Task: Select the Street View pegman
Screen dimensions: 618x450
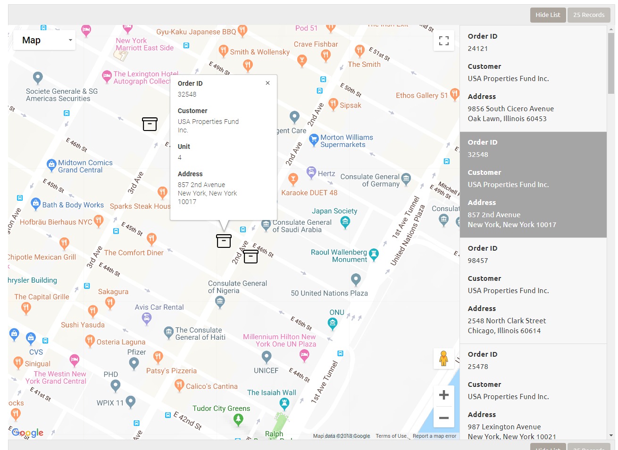Action: [x=443, y=359]
